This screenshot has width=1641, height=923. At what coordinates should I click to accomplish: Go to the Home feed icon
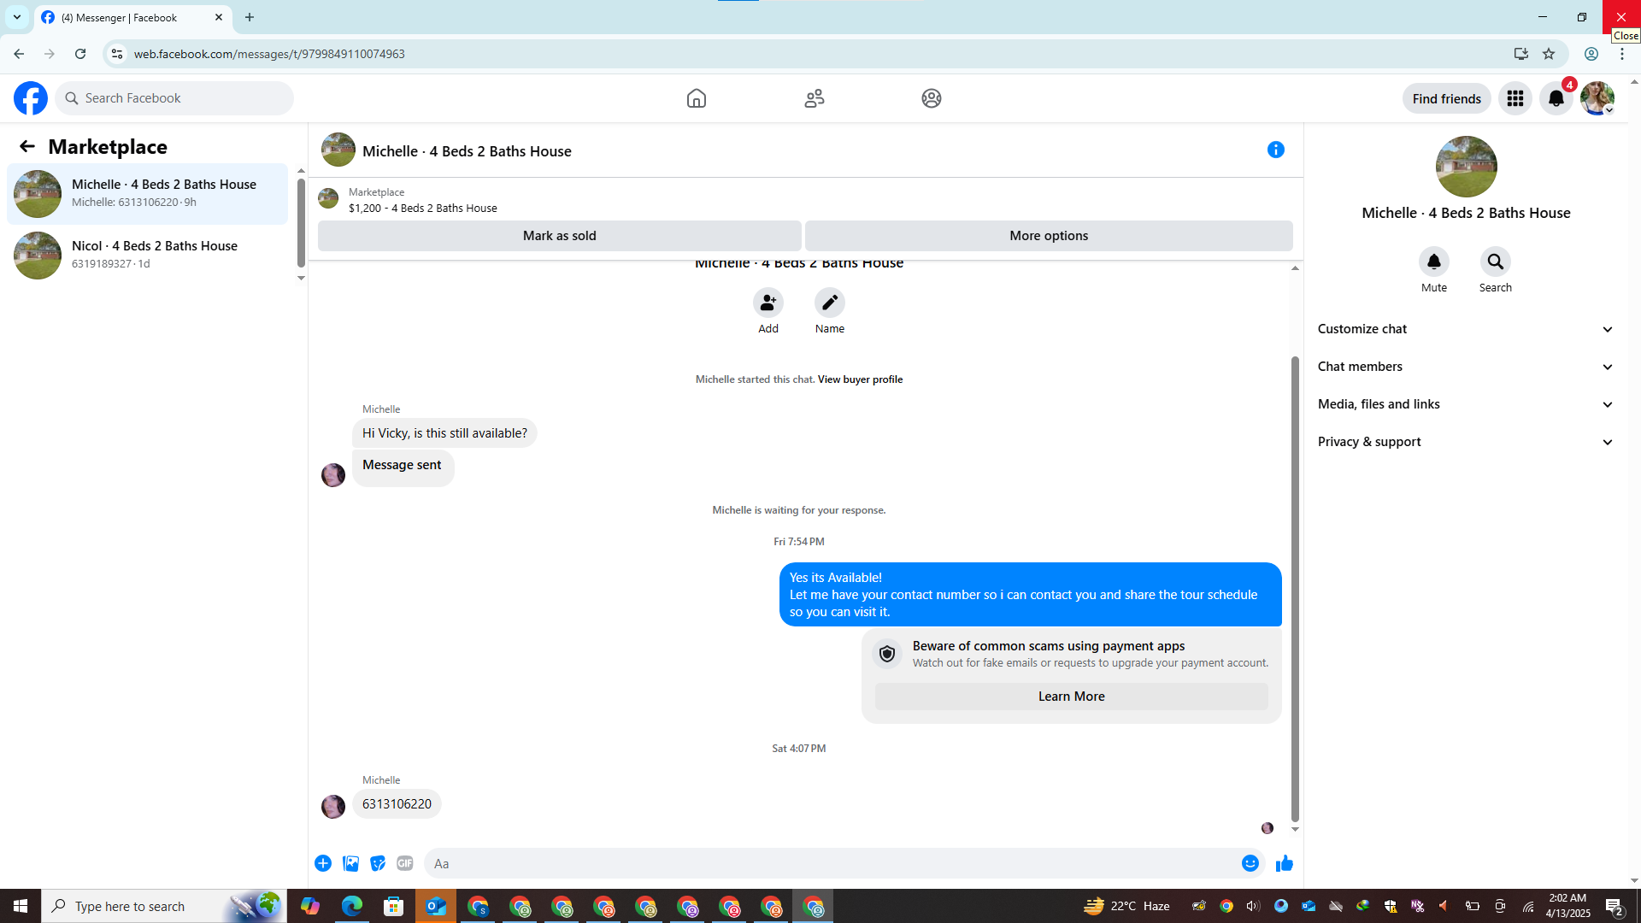[x=697, y=98]
